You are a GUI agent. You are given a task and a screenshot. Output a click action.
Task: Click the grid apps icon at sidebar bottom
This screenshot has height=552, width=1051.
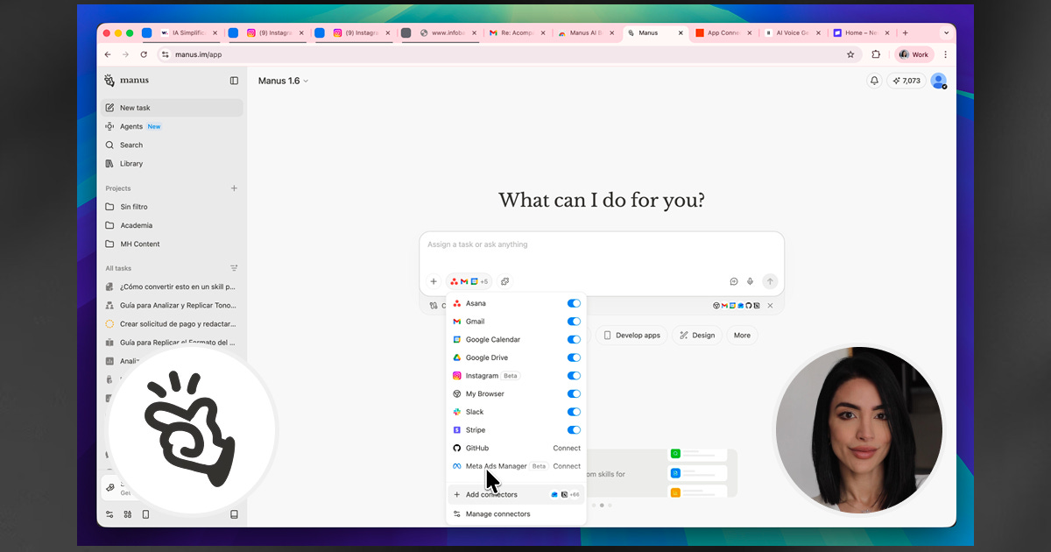128,514
